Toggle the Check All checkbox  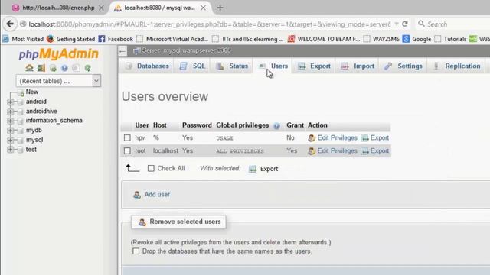click(151, 168)
